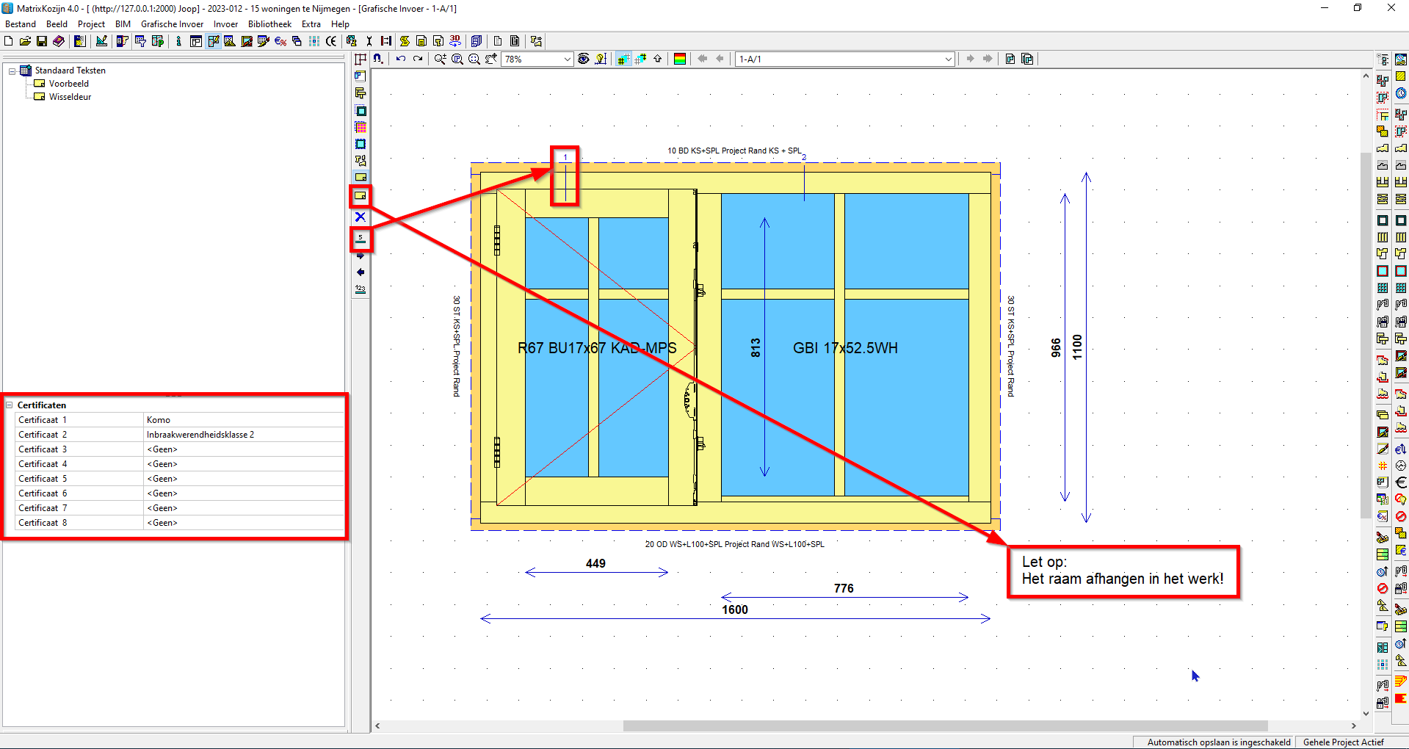Collapse the Certificaten section
Screen dimensions: 1409x749
tap(10, 405)
